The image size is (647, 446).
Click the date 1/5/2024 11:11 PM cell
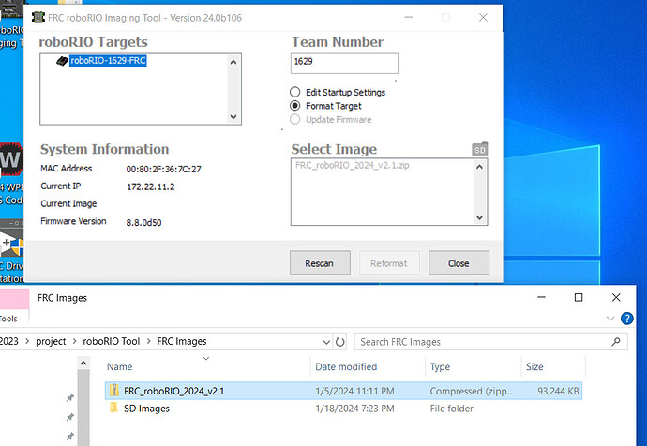[354, 391]
